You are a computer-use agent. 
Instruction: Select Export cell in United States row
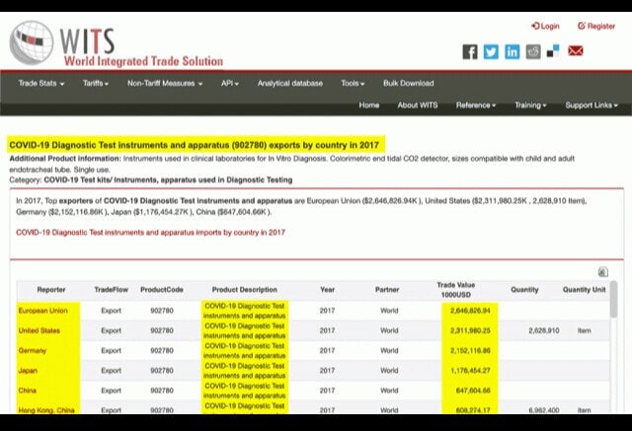coord(111,330)
